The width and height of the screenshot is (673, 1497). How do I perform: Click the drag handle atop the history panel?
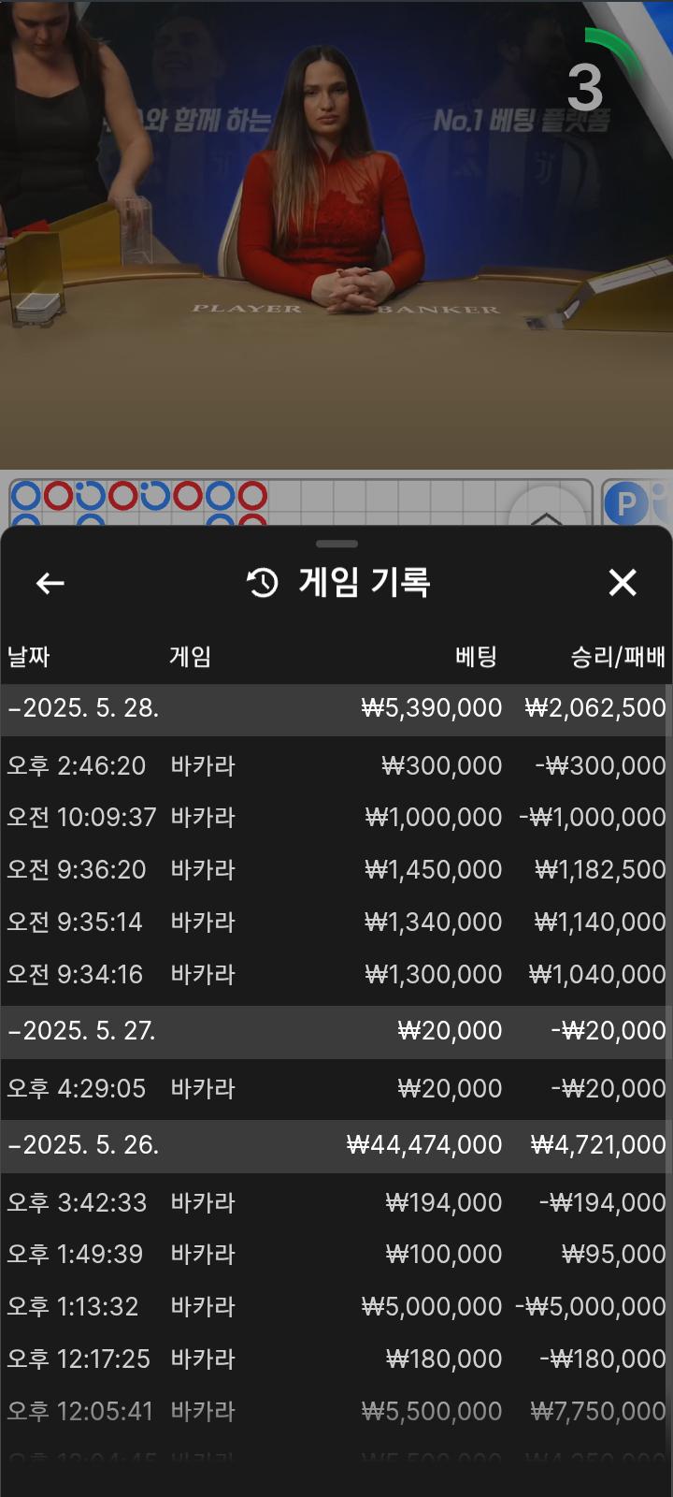(336, 544)
